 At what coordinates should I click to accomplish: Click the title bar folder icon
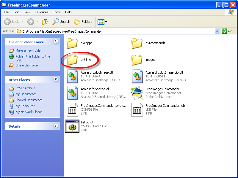pos(4,5)
